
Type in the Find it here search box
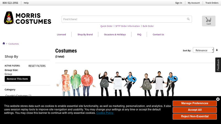[x=123, y=19]
